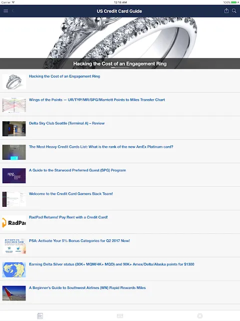Tap the battery indicator in status bar
Image resolution: width=240 pixels, height=321 pixels.
tap(234, 3)
